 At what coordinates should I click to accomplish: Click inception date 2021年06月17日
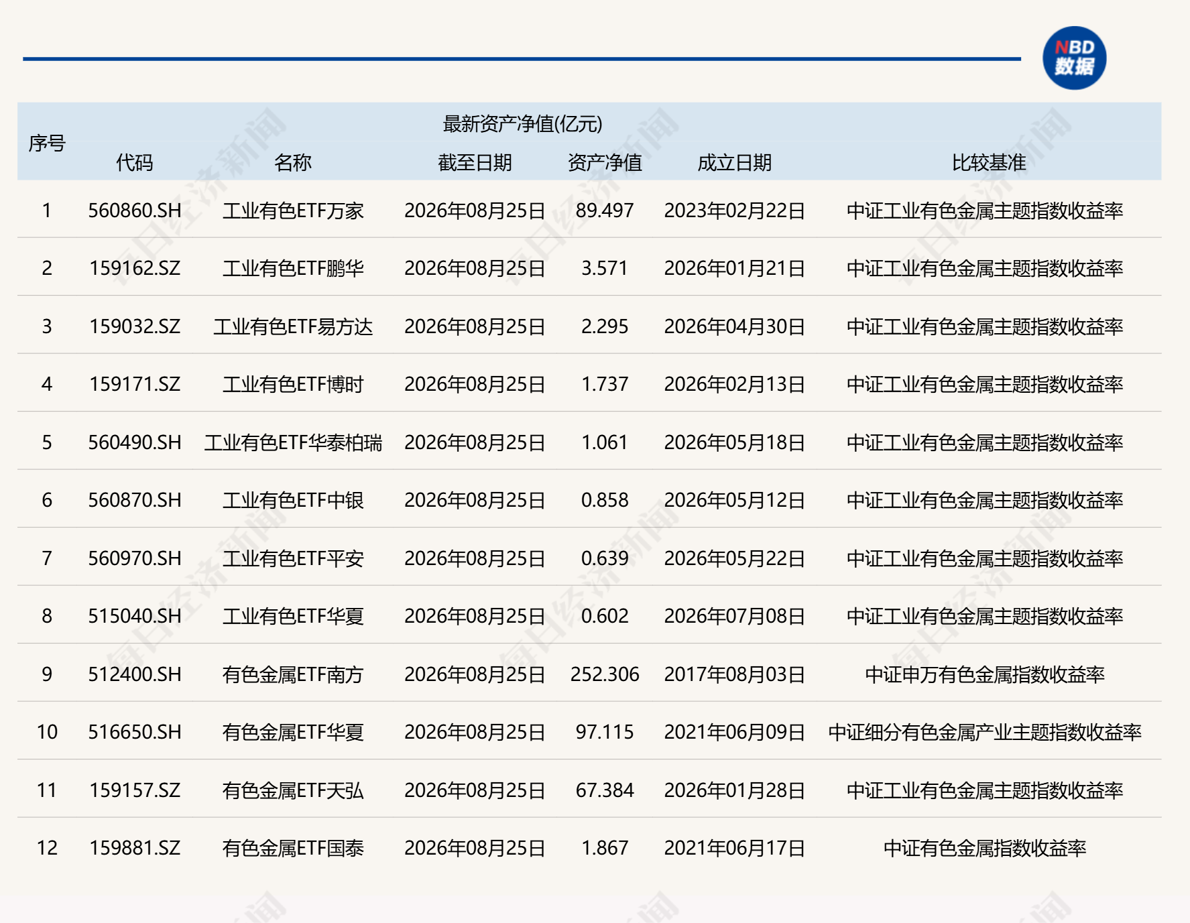click(x=735, y=848)
